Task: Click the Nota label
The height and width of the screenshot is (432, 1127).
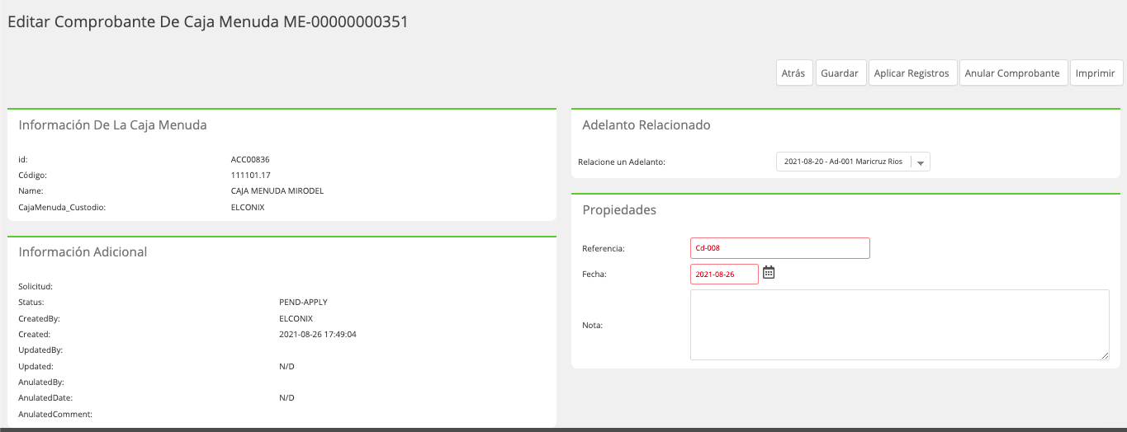Action: click(593, 325)
